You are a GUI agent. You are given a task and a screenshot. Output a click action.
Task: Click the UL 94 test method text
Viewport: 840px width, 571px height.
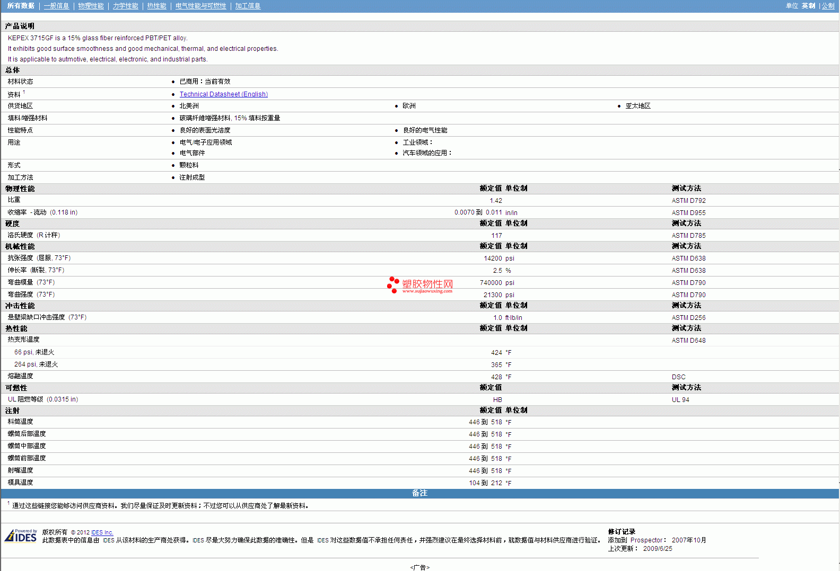tap(680, 400)
